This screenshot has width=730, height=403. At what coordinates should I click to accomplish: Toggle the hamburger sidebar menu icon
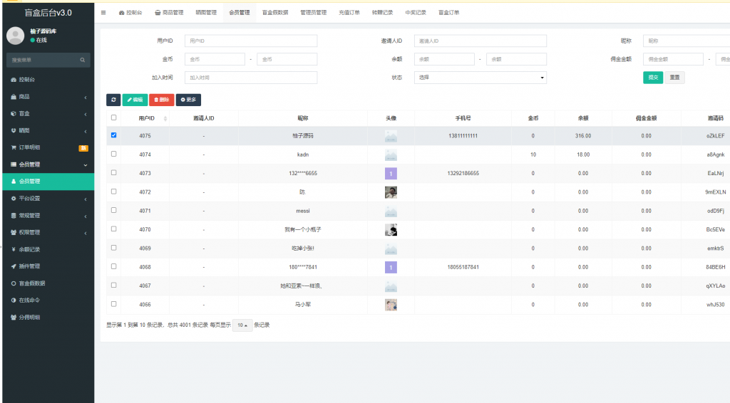(103, 13)
